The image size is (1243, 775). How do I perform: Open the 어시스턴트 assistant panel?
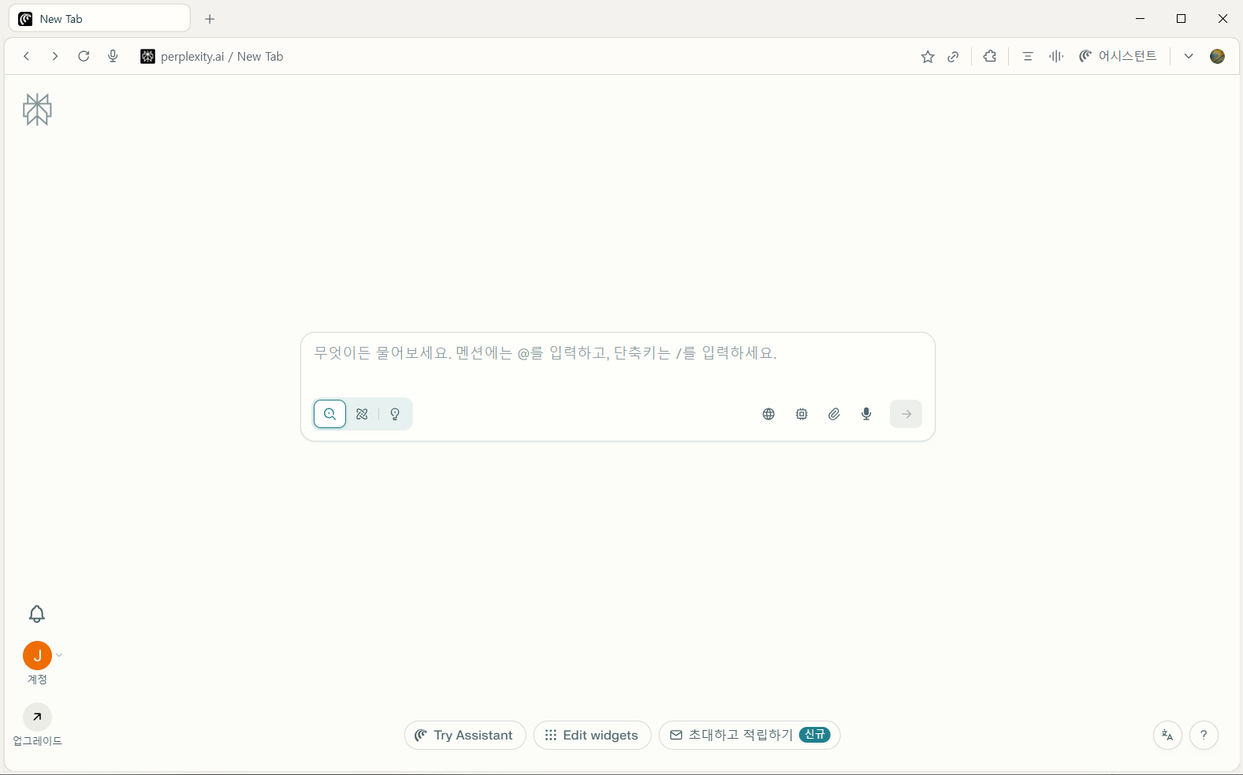click(x=1118, y=56)
